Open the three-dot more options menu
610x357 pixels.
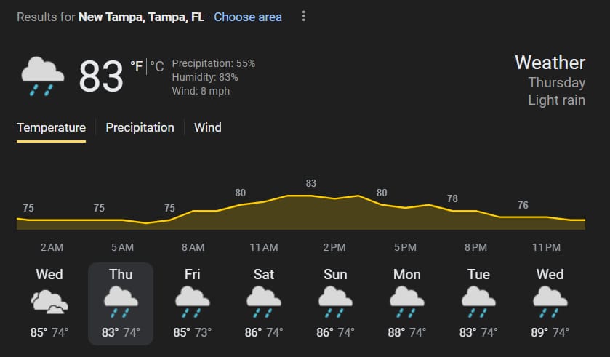coord(303,16)
